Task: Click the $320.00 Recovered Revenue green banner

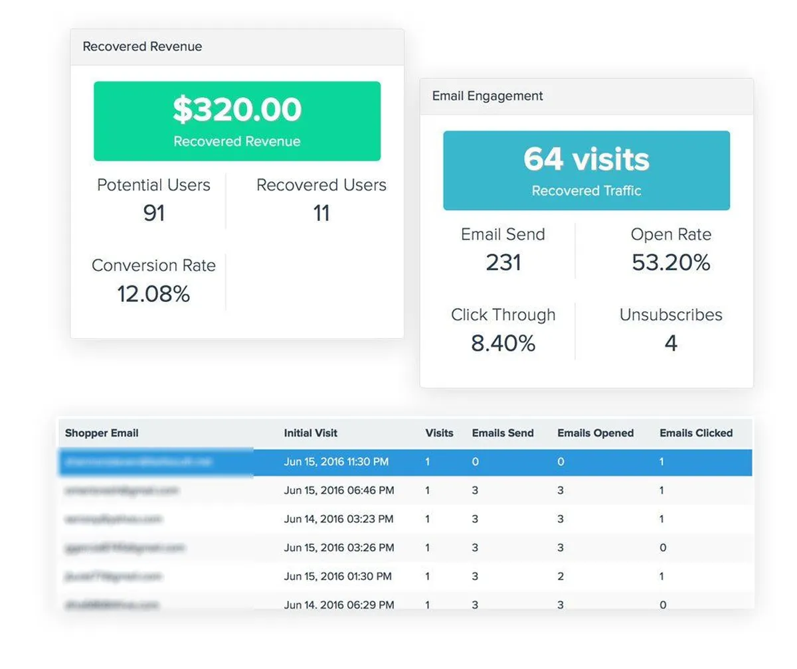Action: click(x=237, y=121)
